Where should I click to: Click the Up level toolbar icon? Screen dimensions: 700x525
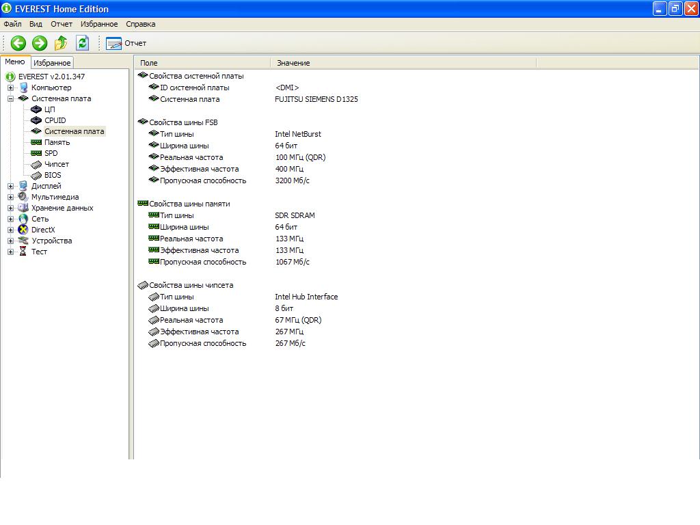pyautogui.click(x=61, y=43)
